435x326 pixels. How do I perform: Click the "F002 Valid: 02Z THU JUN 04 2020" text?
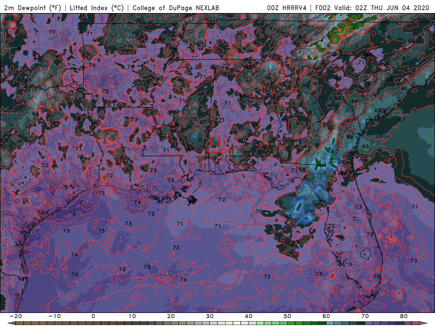[372, 8]
